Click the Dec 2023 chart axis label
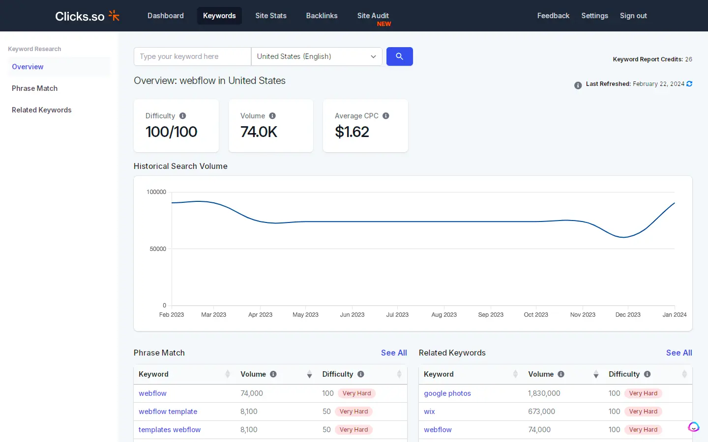 click(x=628, y=315)
